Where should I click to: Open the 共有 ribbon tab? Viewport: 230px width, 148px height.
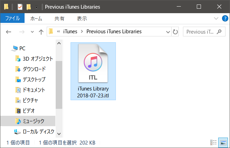(59, 18)
